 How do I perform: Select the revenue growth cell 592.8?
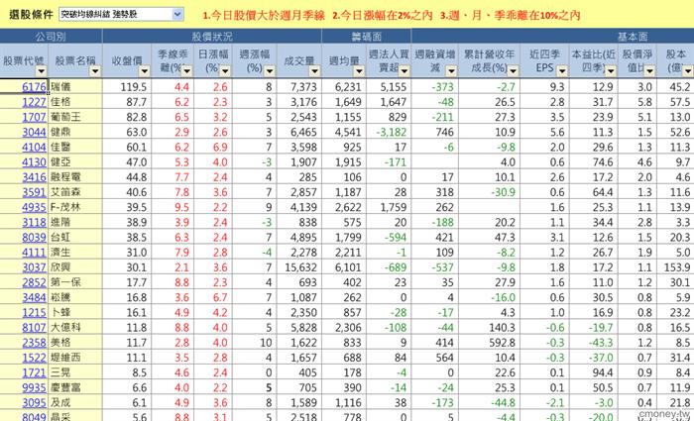(489, 343)
